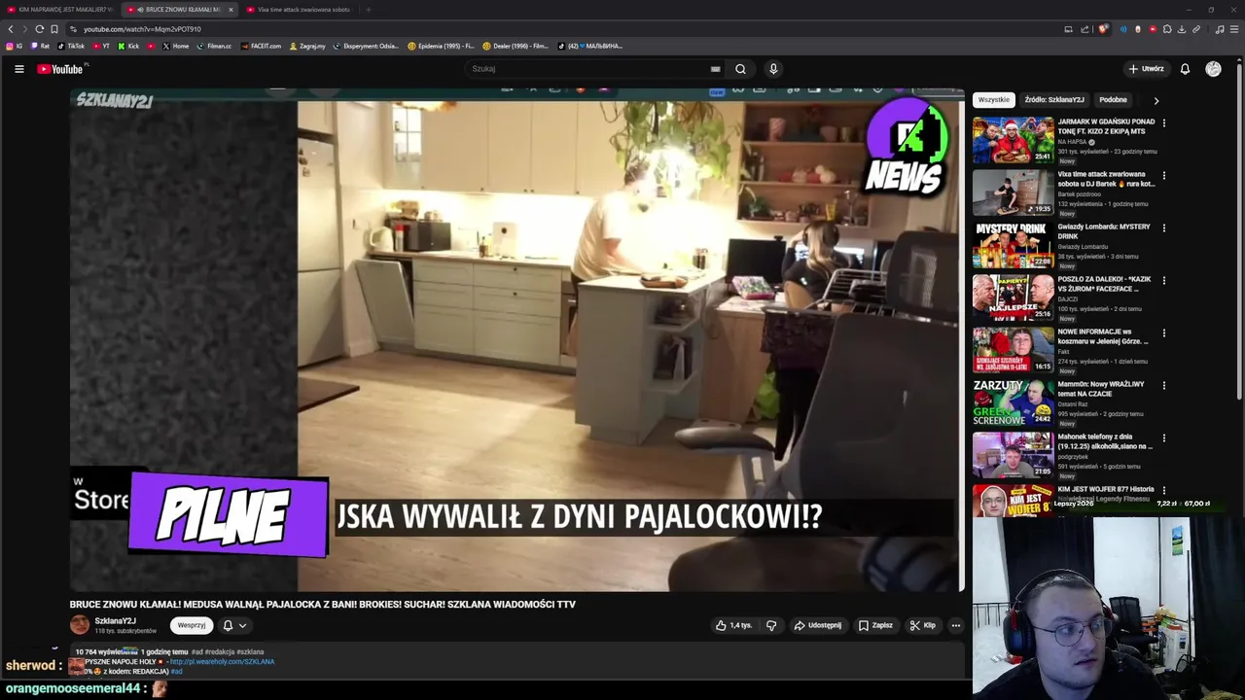Open YouTube notifications bell
This screenshot has width=1245, height=700.
coord(1185,69)
